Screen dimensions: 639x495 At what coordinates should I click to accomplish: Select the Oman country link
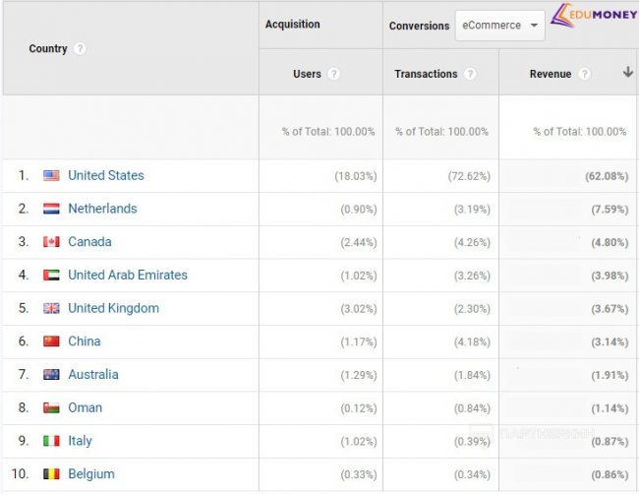(85, 407)
